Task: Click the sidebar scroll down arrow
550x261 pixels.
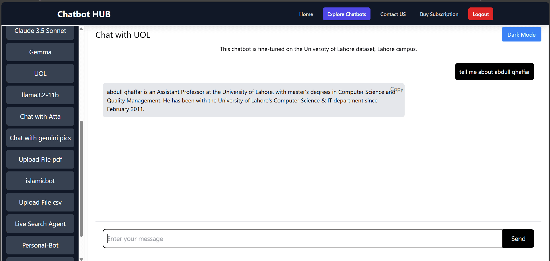Action: pos(81,259)
